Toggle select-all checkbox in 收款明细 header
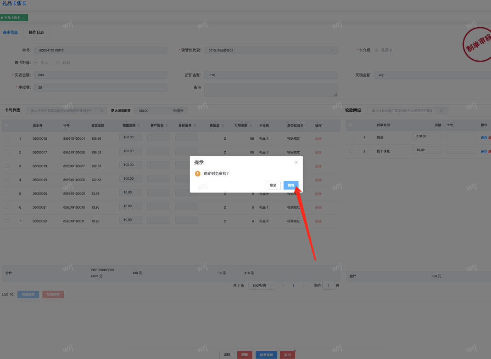This screenshot has height=359, width=491. click(351, 125)
